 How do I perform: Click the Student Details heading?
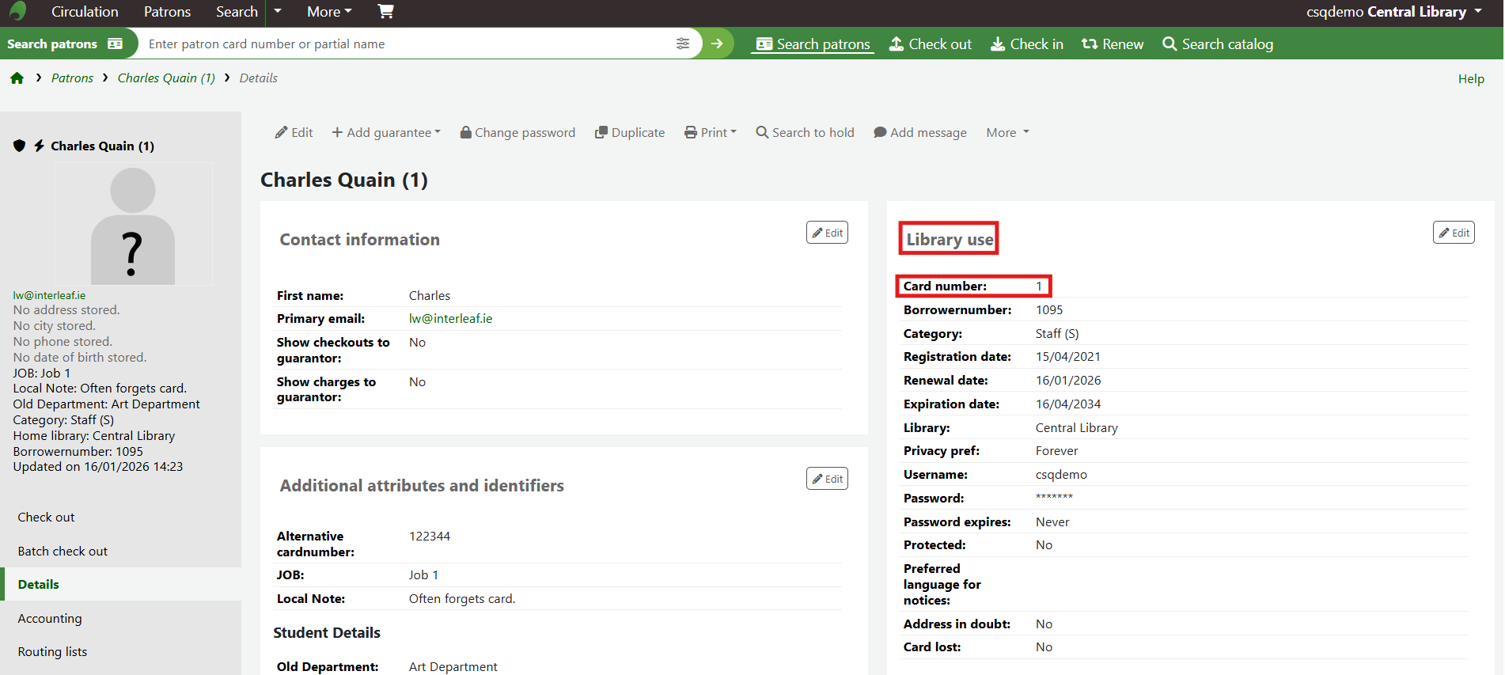point(327,632)
